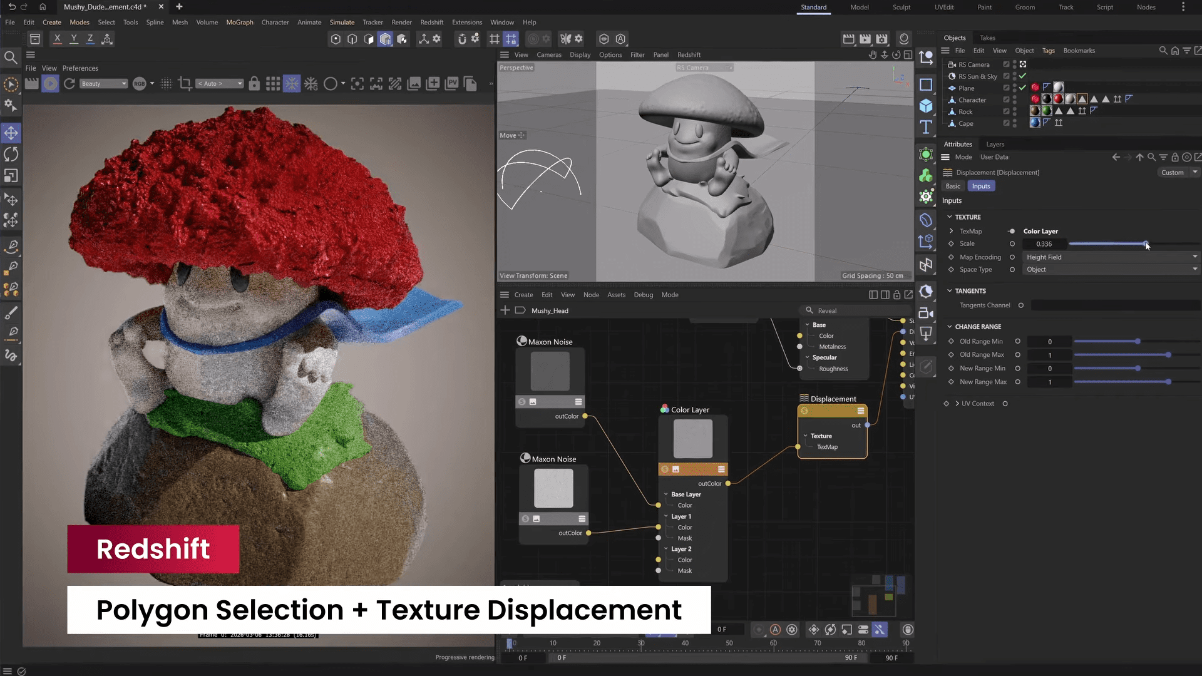Open the Space Type dropdown

(x=1111, y=270)
